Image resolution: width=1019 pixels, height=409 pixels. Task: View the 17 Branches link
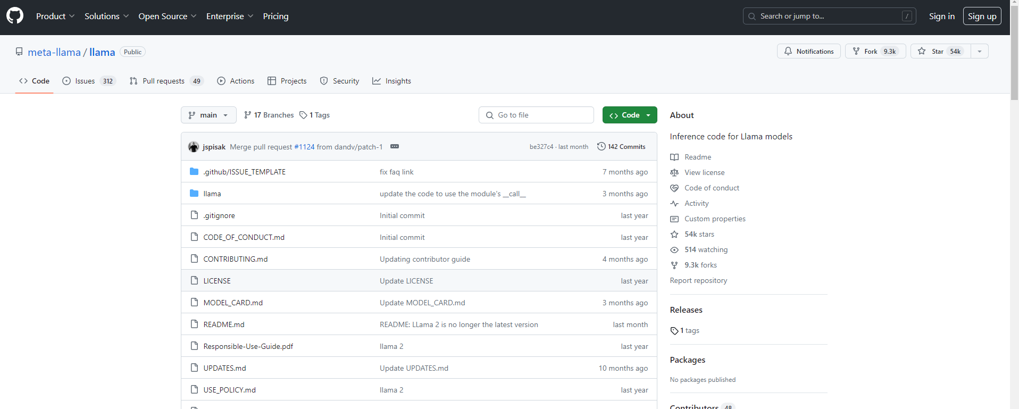(x=269, y=115)
